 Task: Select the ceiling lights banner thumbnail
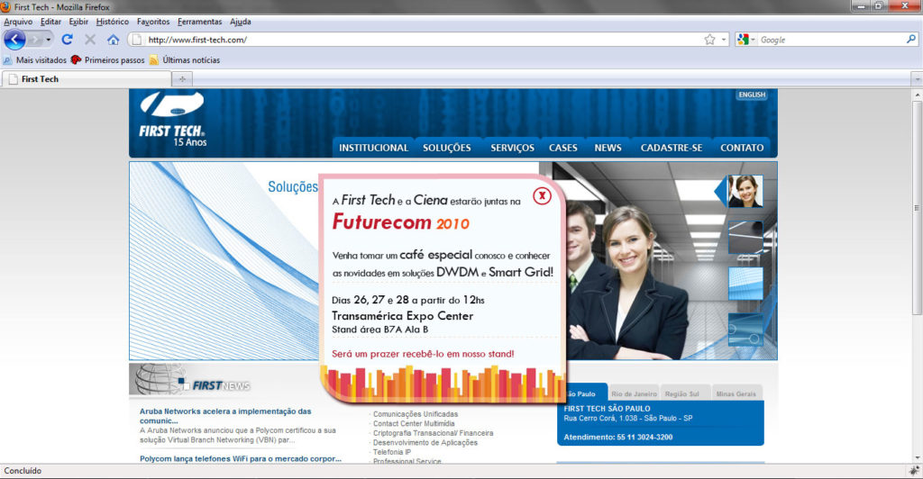click(x=745, y=238)
